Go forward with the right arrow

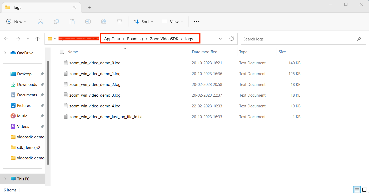coord(18,39)
